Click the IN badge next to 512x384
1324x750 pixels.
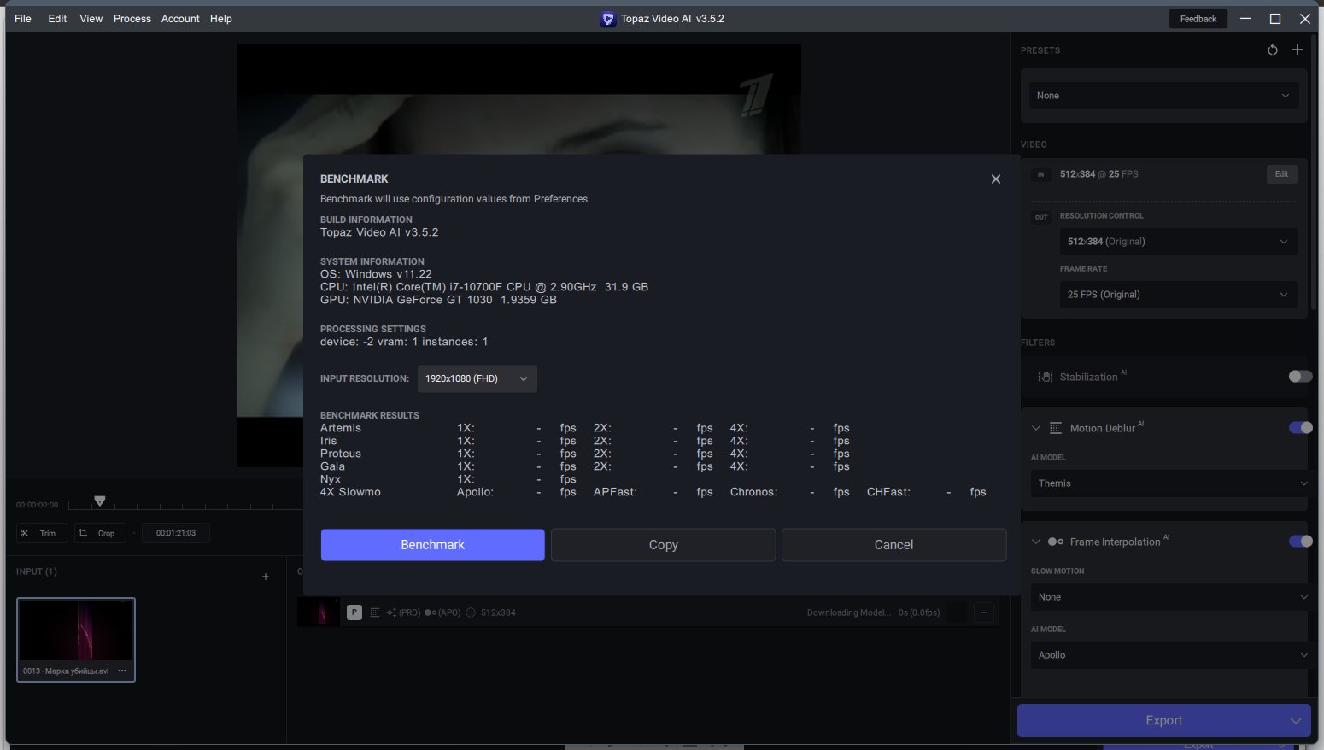tap(1040, 174)
